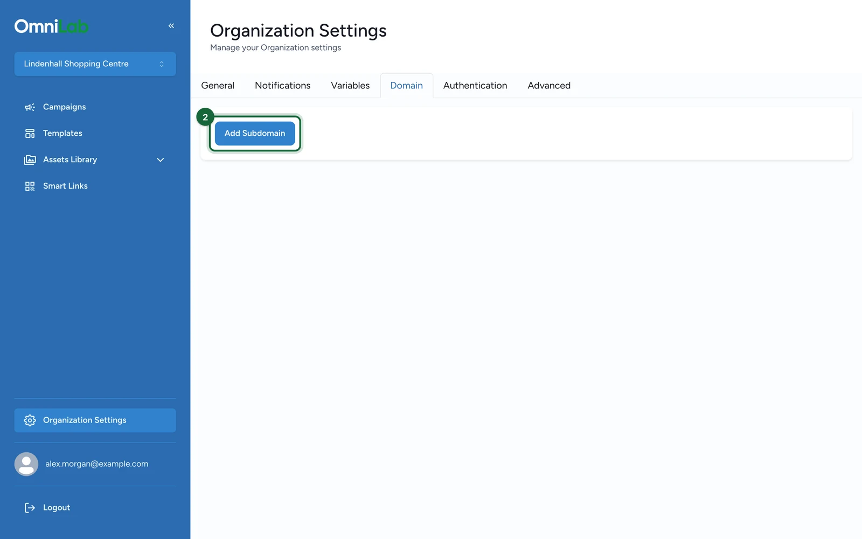Click the user avatar icon
Viewport: 862px width, 539px height.
point(26,464)
